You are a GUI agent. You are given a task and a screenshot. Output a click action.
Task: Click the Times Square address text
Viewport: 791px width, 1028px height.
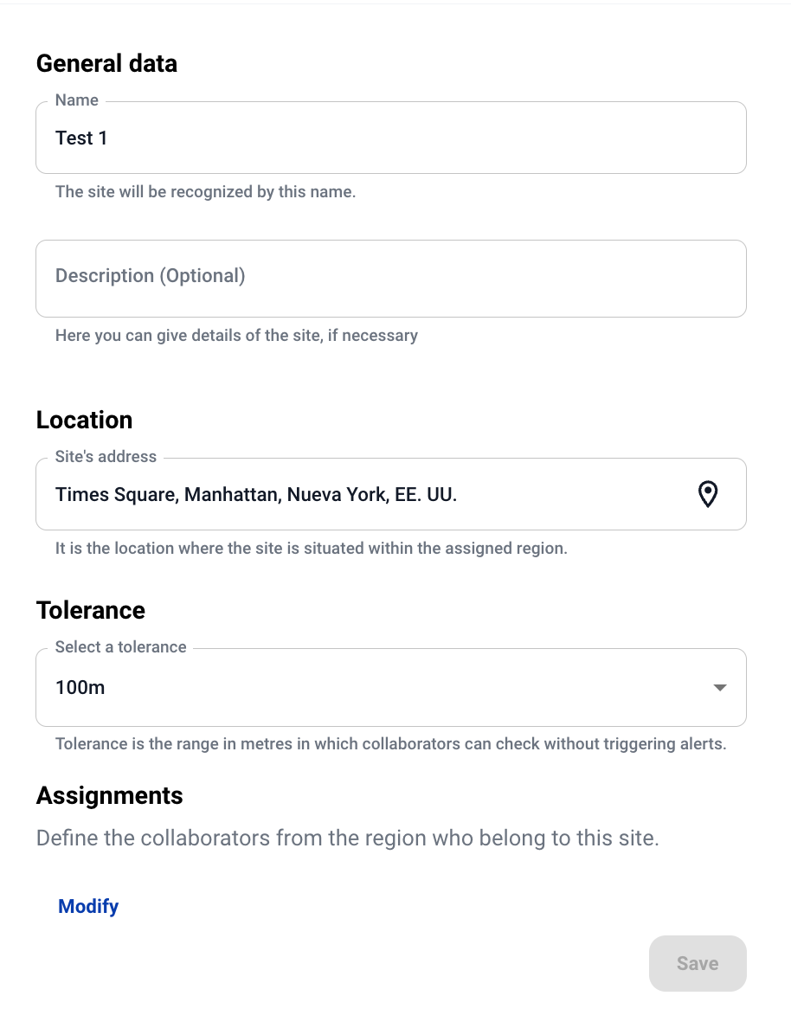click(x=256, y=495)
